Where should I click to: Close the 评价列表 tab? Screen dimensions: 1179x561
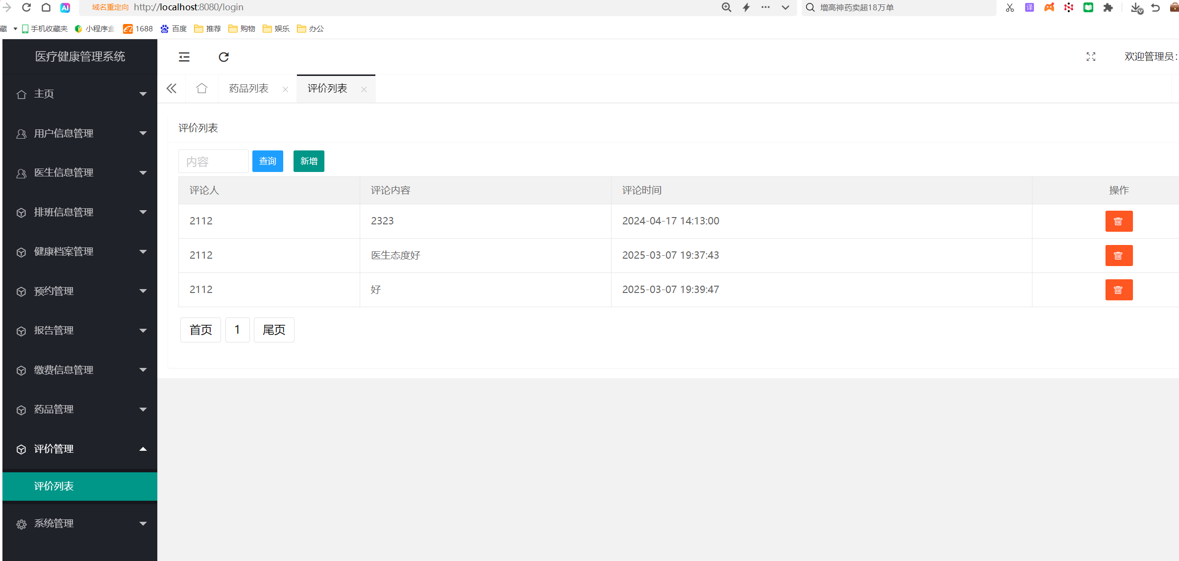click(364, 89)
